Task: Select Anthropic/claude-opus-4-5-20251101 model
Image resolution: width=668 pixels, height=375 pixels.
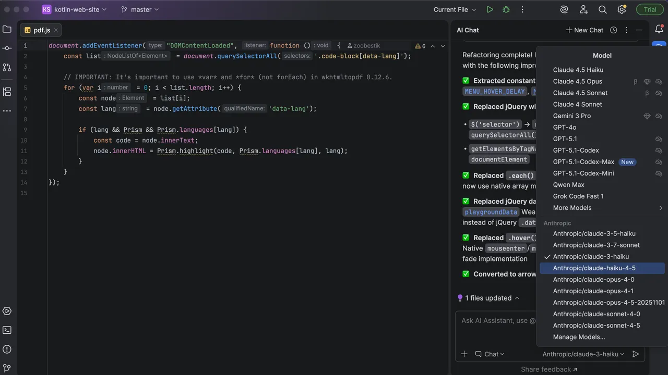Action: pyautogui.click(x=602, y=303)
